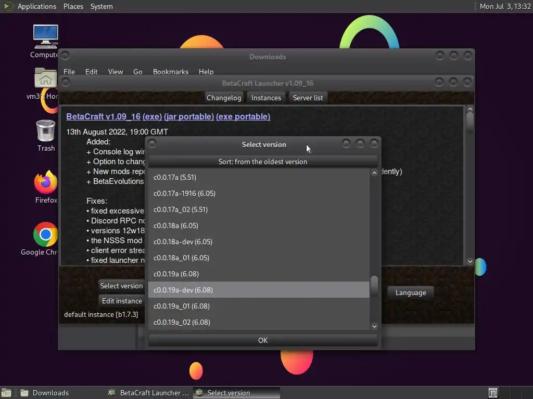Open the Computer desktop icon
This screenshot has height=399, width=533.
click(x=46, y=36)
